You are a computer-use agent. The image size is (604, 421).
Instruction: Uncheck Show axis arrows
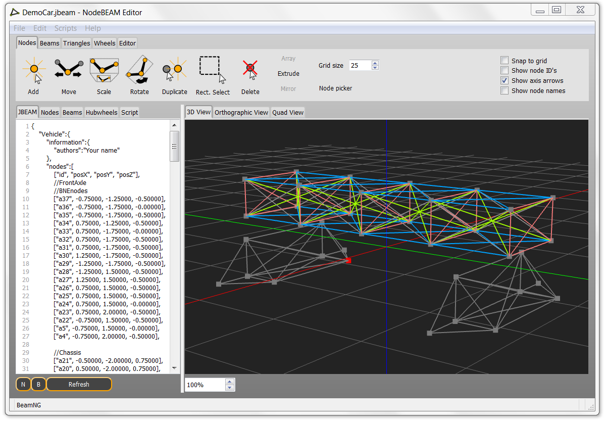pos(505,81)
